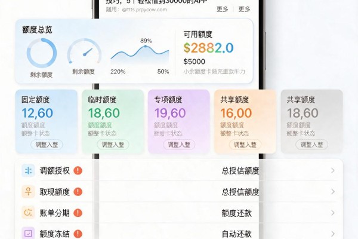Click 额整卡状态 text in grey 共享额度 card
This screenshot has height=239, width=358.
coord(301,133)
